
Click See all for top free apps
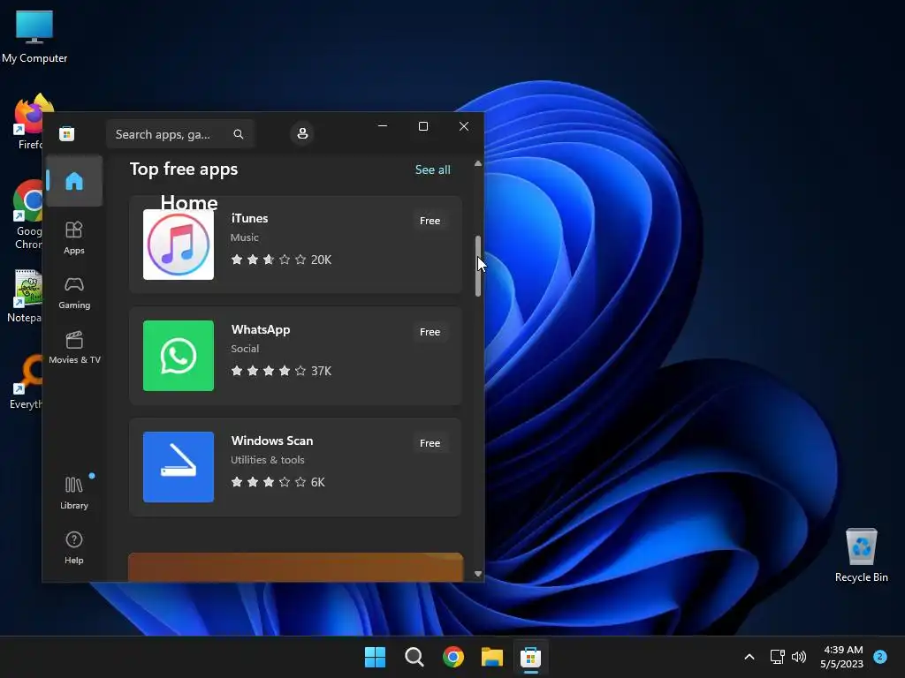point(433,169)
